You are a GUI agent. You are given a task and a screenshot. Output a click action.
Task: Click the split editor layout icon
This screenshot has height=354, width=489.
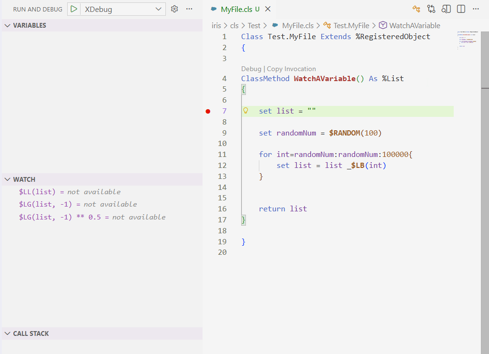(461, 9)
